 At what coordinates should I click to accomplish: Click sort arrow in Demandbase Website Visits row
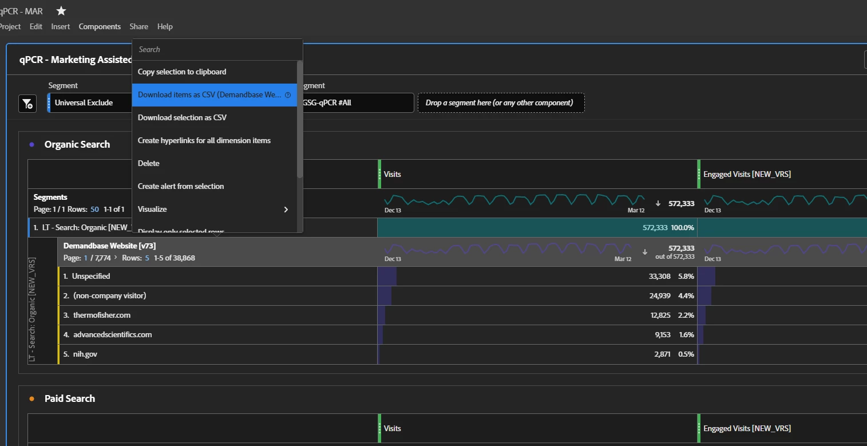tap(645, 251)
